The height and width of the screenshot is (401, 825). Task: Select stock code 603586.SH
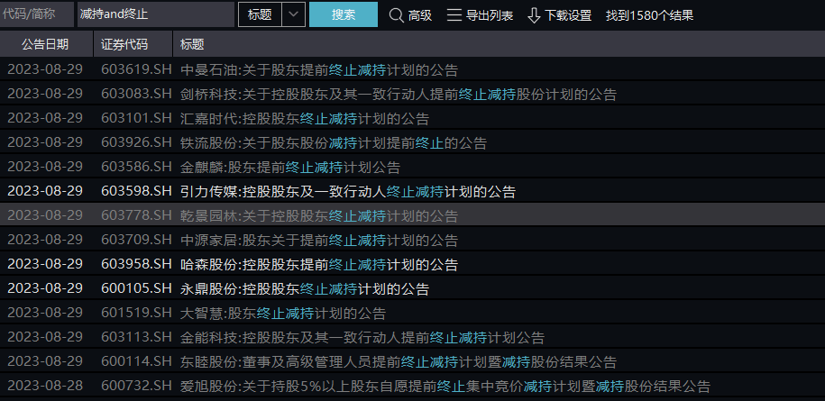point(136,167)
